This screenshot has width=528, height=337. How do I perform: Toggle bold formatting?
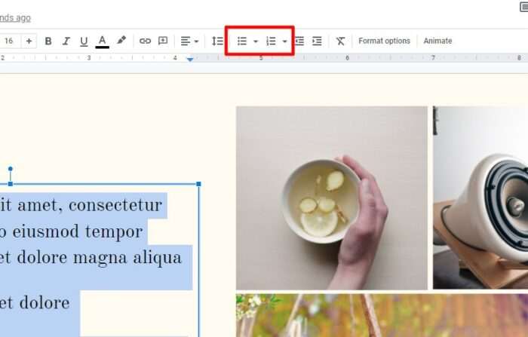click(x=48, y=41)
